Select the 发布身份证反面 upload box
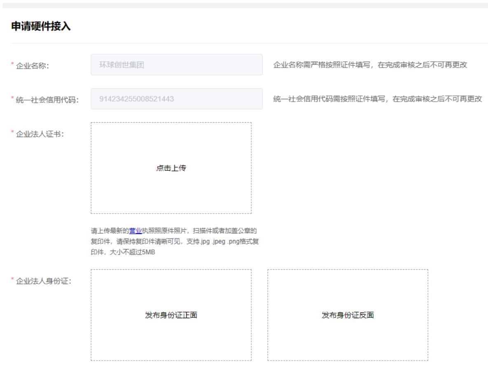Viewport: 488px width, 368px height. (x=348, y=315)
